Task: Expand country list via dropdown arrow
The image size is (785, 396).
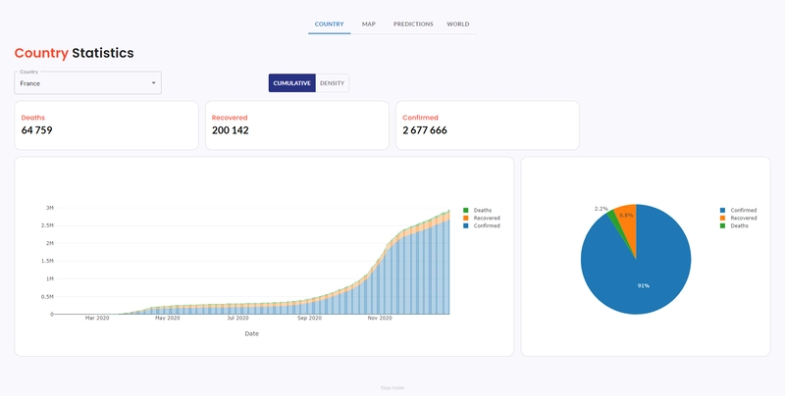Action: [154, 83]
